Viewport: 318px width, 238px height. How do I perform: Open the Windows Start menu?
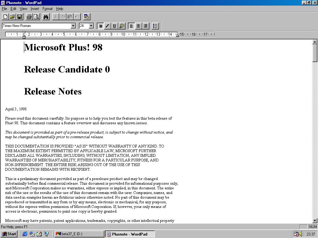[9, 234]
